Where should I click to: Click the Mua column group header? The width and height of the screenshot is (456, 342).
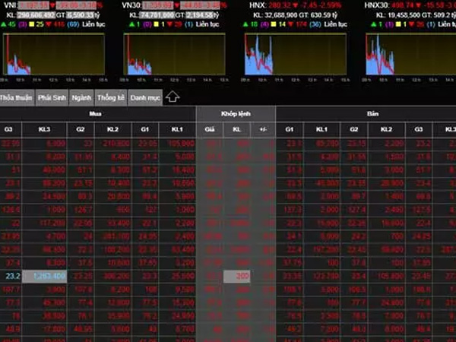pyautogui.click(x=96, y=114)
